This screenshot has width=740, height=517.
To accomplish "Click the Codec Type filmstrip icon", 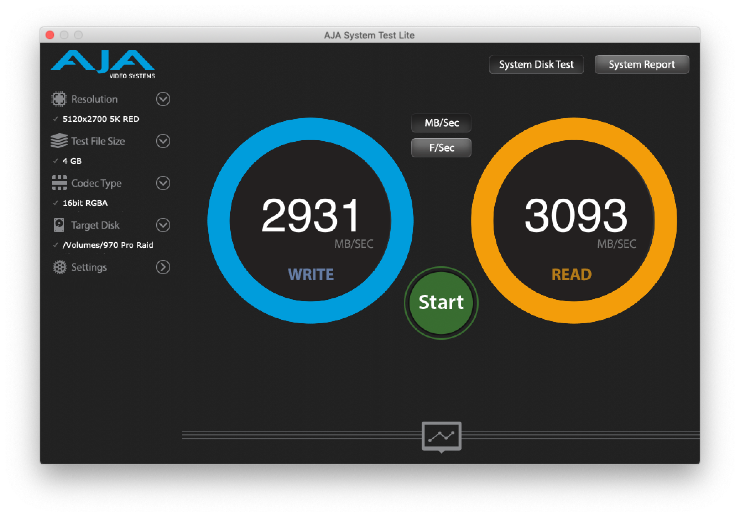I will (x=59, y=183).
